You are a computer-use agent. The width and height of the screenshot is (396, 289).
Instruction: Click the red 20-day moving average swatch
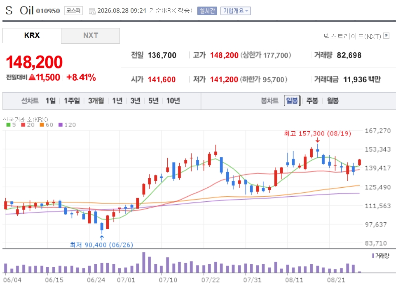click(23, 125)
